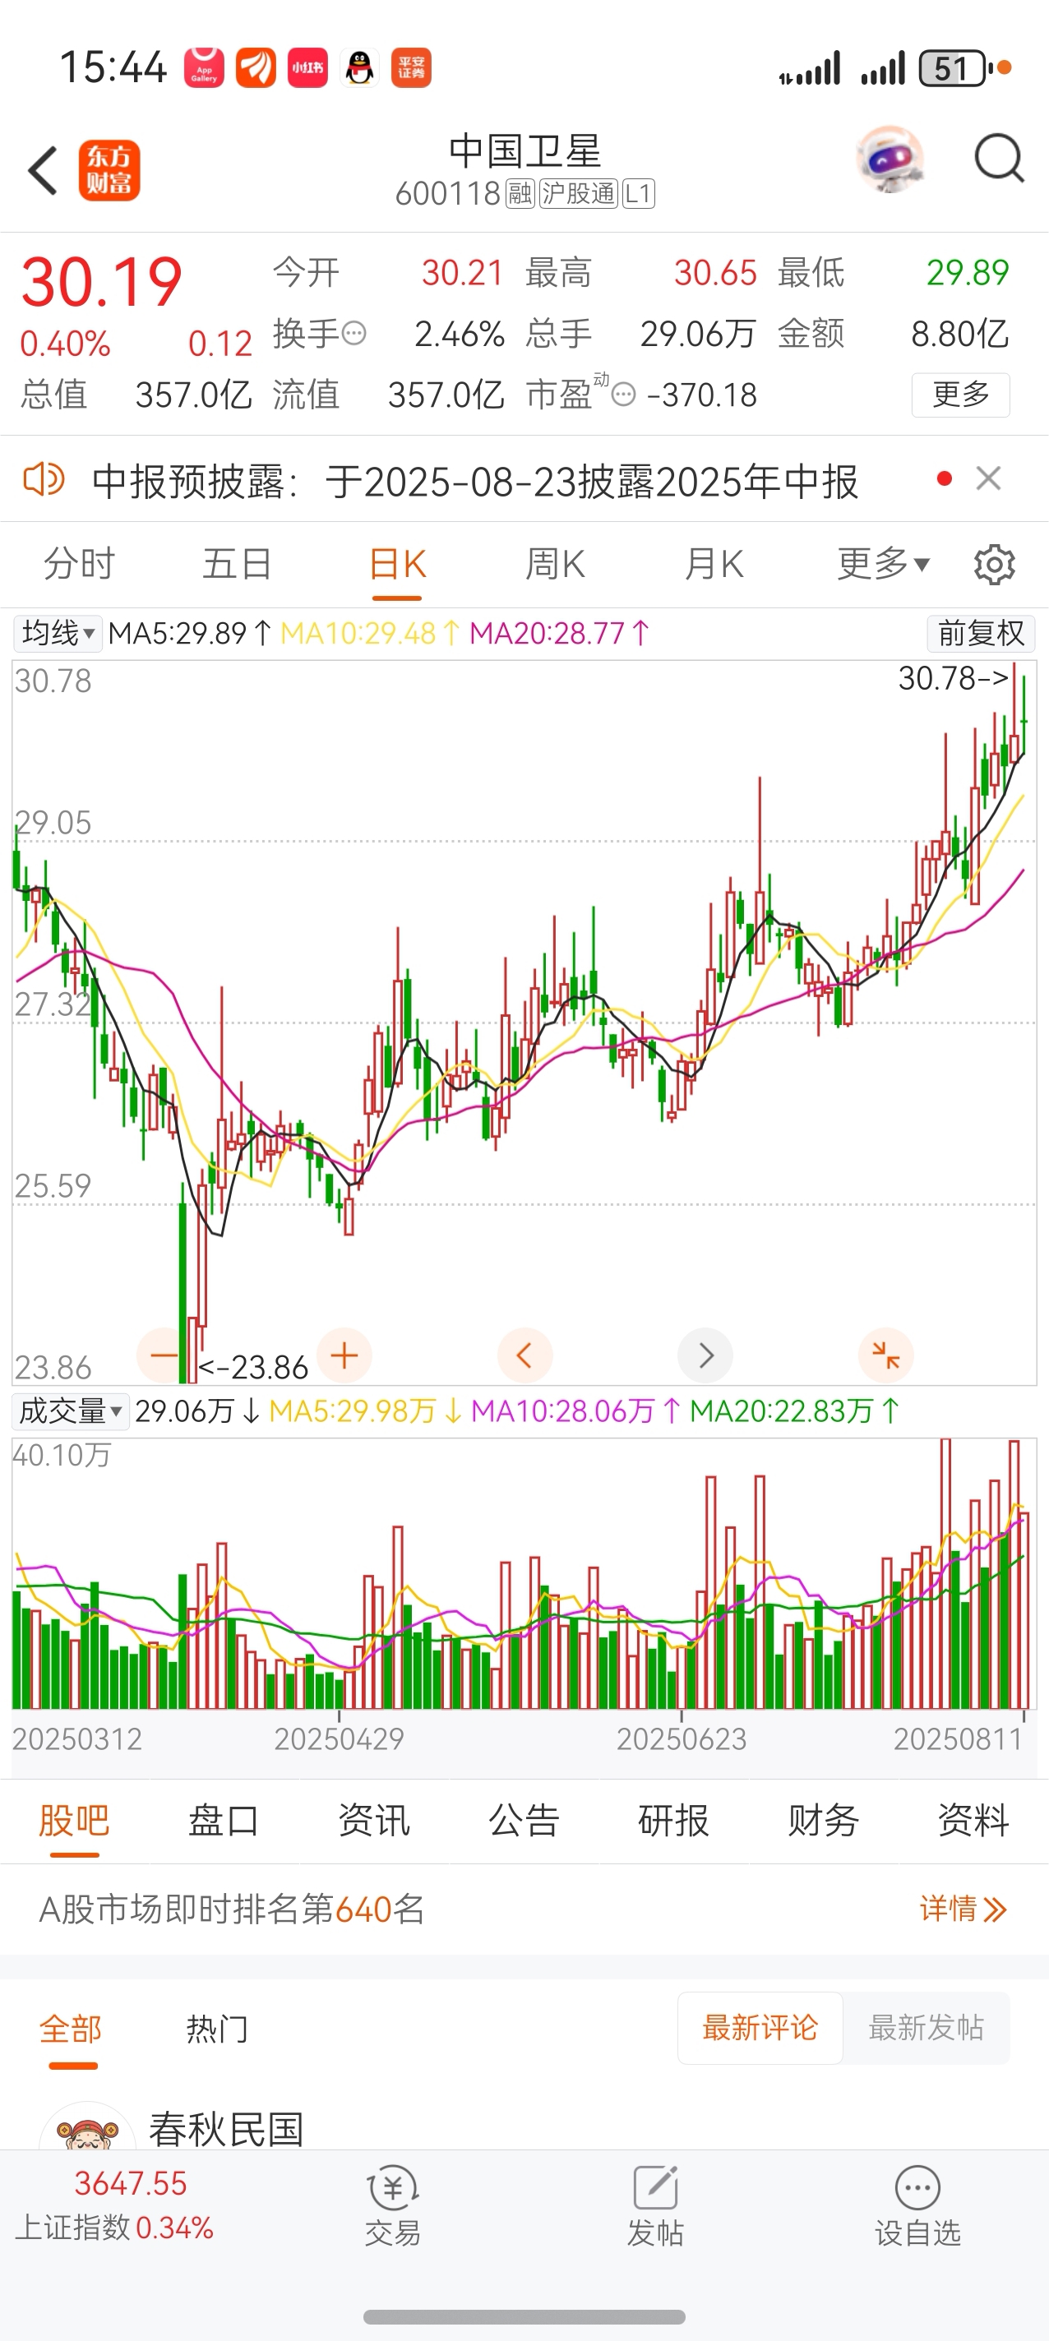Select the 月K chart tab
Image resolution: width=1049 pixels, height=2341 pixels.
click(x=714, y=565)
